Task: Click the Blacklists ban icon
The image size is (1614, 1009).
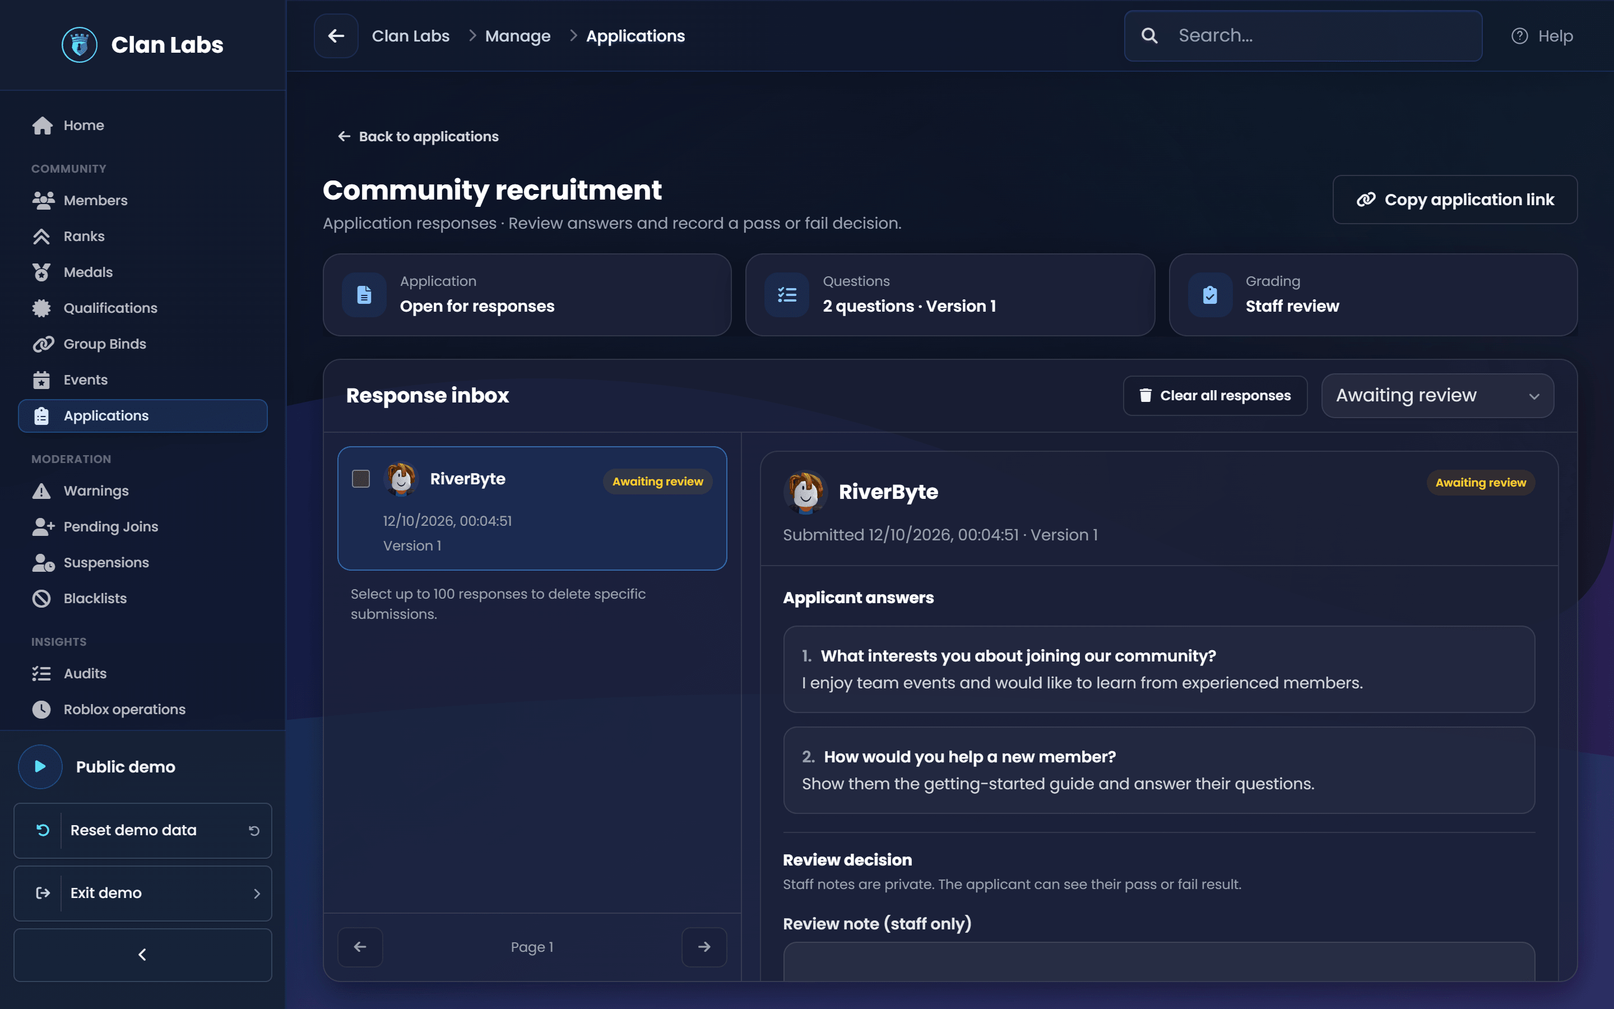Action: [41, 599]
